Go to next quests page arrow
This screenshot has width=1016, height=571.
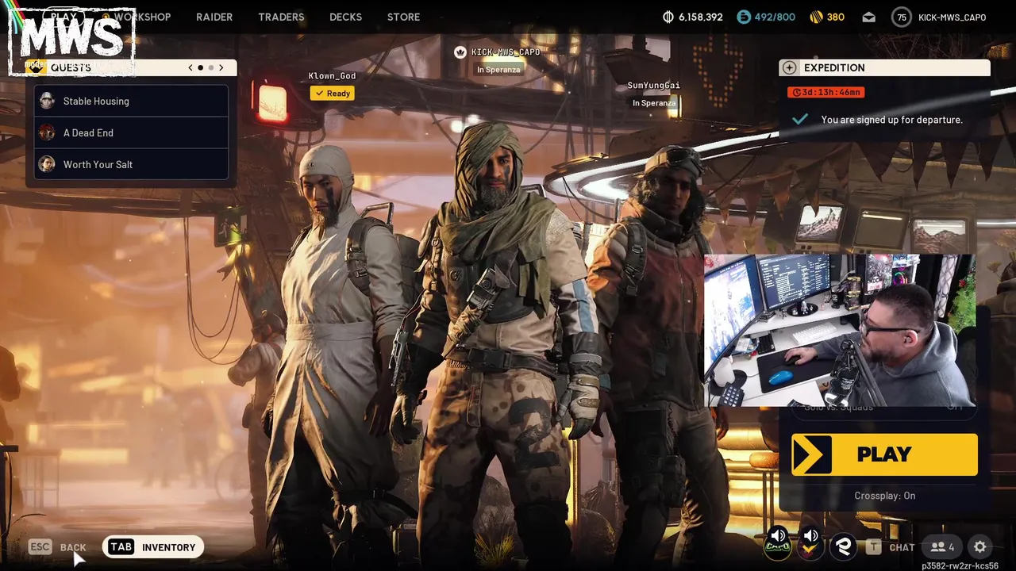(221, 67)
